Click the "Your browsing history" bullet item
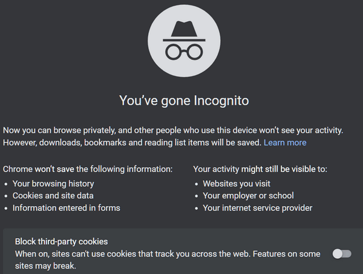Viewport: 363px width, 274px height. point(53,184)
